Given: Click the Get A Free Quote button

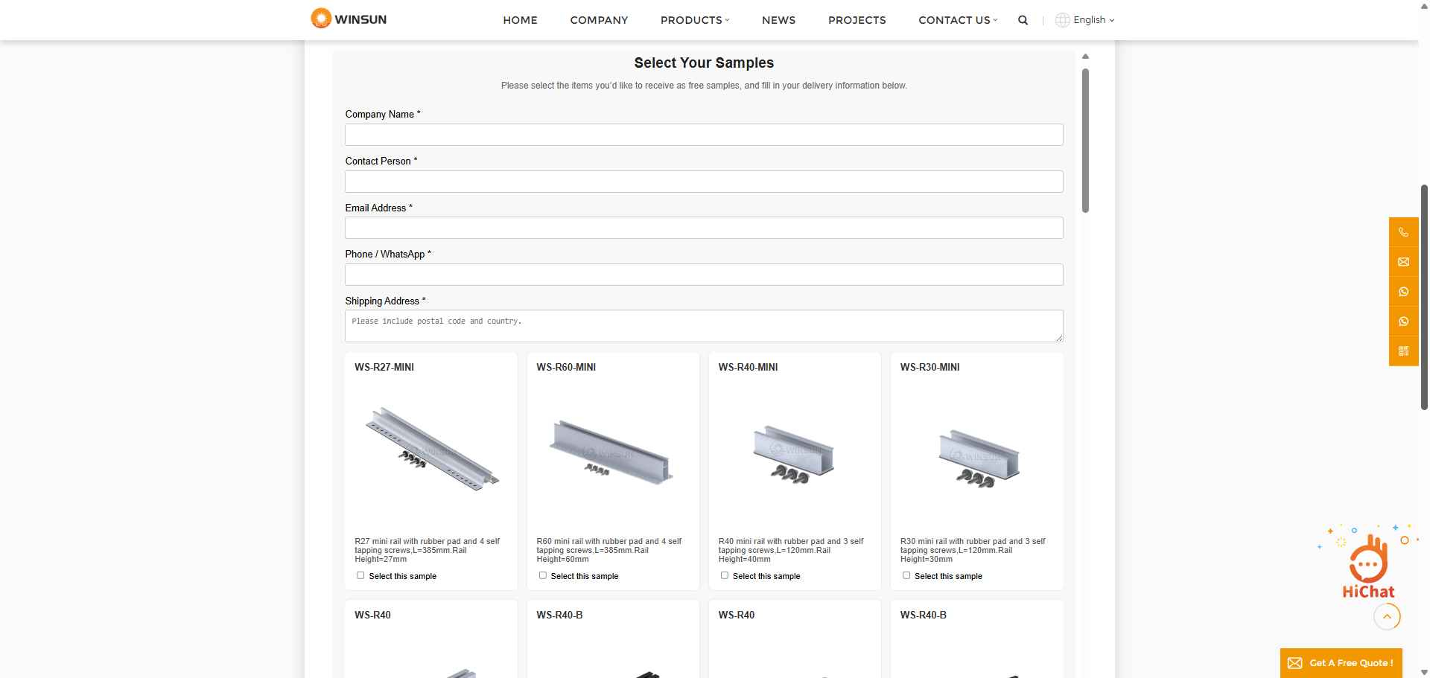Looking at the screenshot, I should point(1341,662).
